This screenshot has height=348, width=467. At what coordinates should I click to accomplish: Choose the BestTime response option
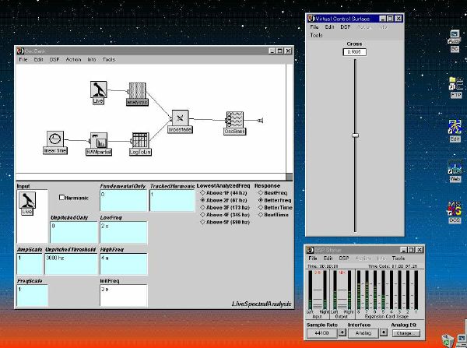(x=262, y=215)
